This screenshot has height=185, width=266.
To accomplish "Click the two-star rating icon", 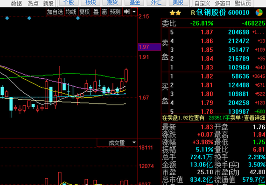I will (175, 13).
